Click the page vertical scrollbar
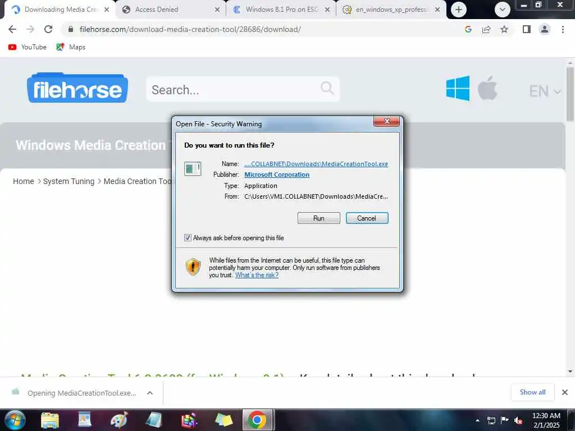 570,94
